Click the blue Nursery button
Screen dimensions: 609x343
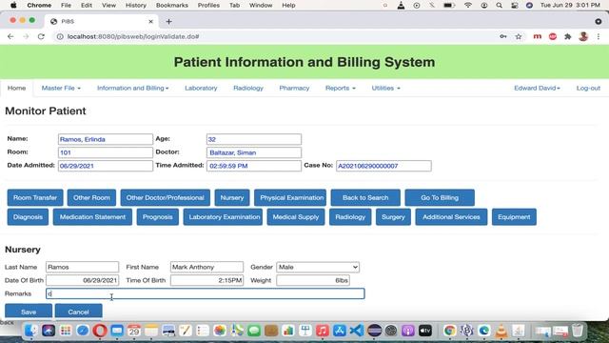[x=232, y=197]
